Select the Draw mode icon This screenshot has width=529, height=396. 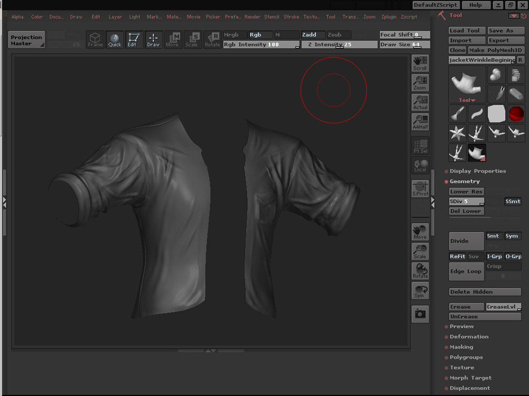153,40
